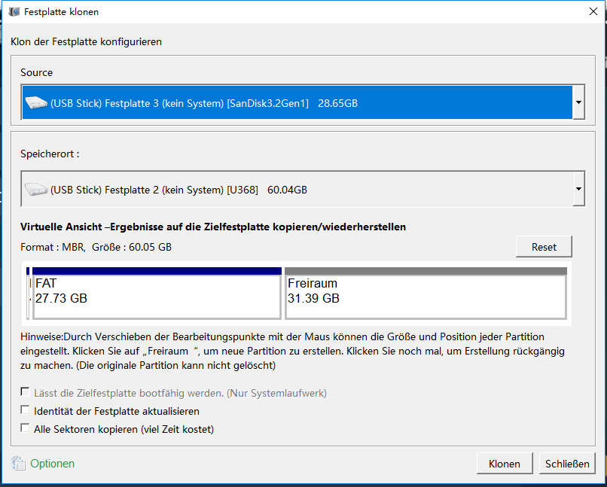Viewport: 607px width, 487px height.
Task: Enable Alle Sektoren kopieren option
Action: (26, 428)
